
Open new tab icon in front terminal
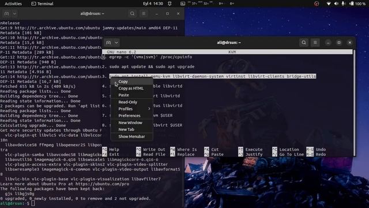click(108, 43)
